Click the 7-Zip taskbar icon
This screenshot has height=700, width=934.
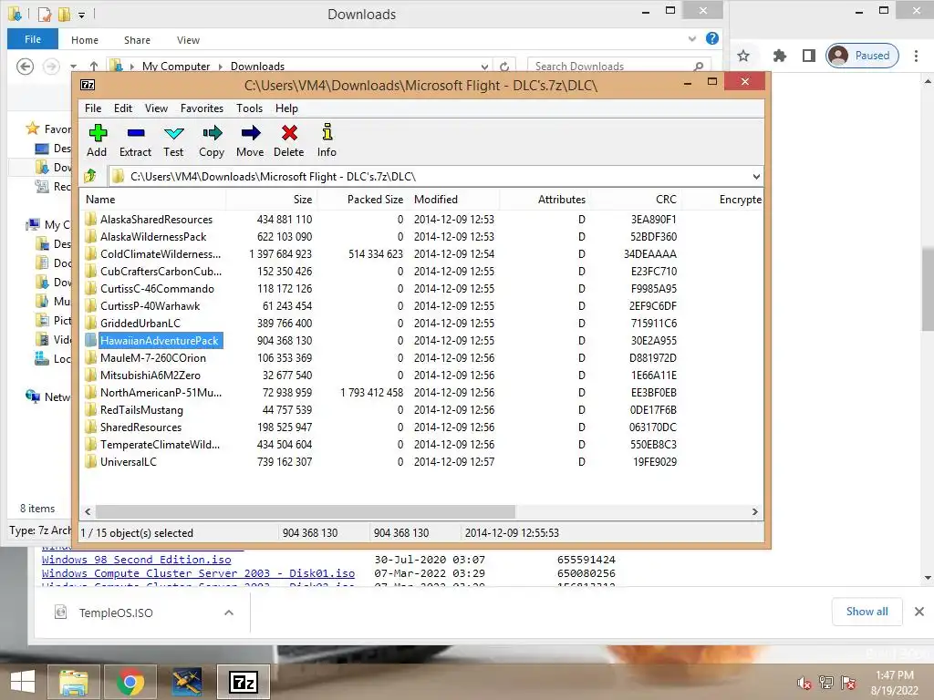243,682
